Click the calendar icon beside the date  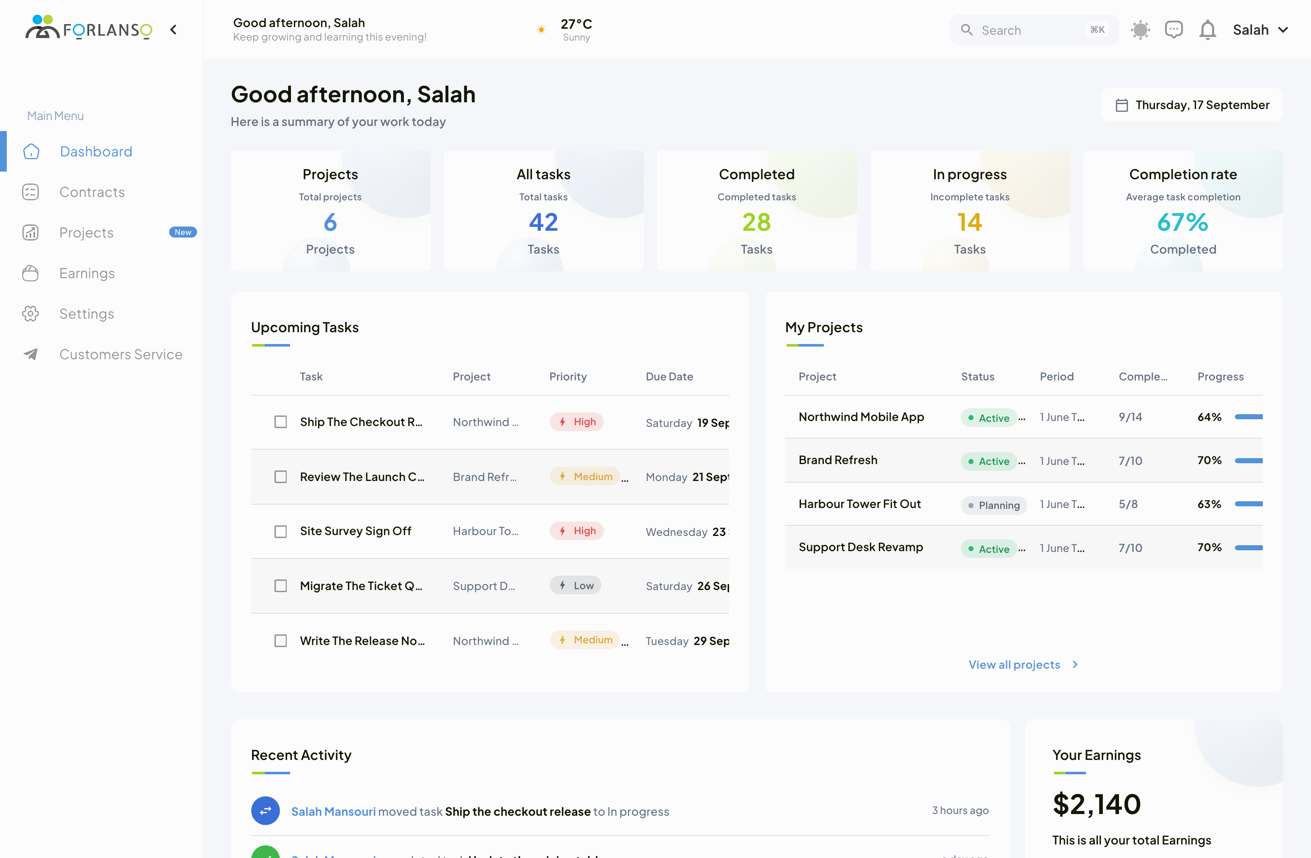point(1122,104)
